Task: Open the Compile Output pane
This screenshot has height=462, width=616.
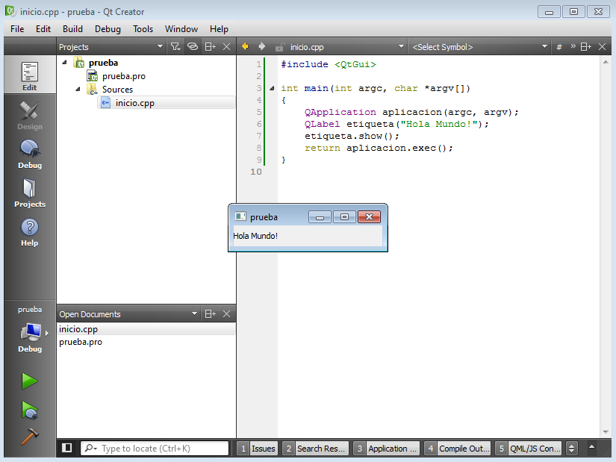Action: pos(457,449)
